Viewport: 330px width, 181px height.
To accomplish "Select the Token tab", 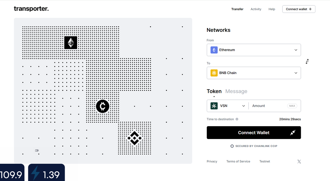I will tap(214, 91).
